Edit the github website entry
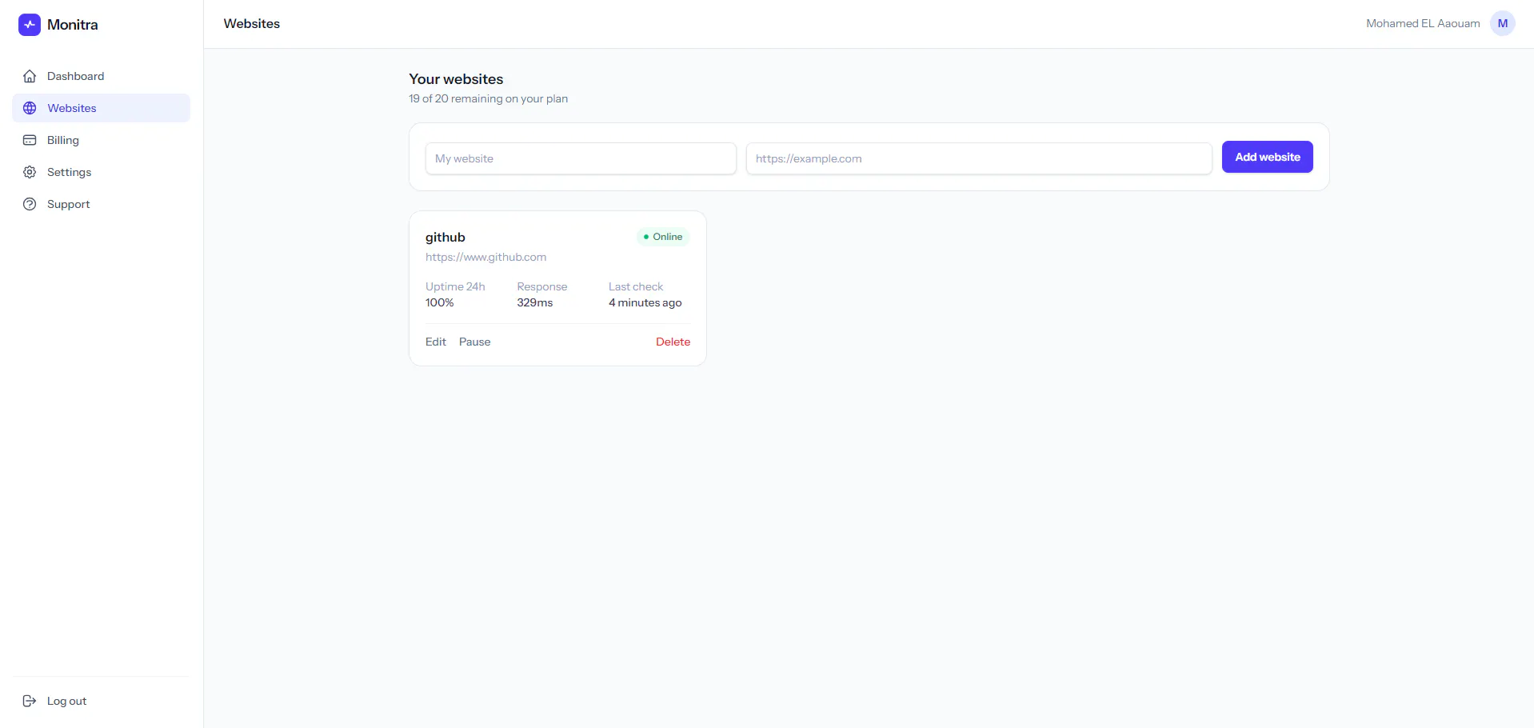 pos(436,342)
